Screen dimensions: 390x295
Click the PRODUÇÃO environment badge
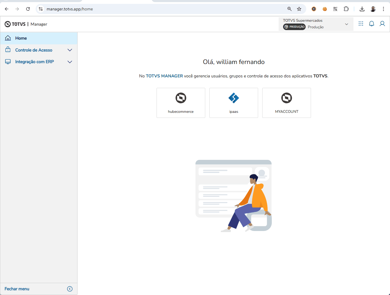tap(294, 27)
